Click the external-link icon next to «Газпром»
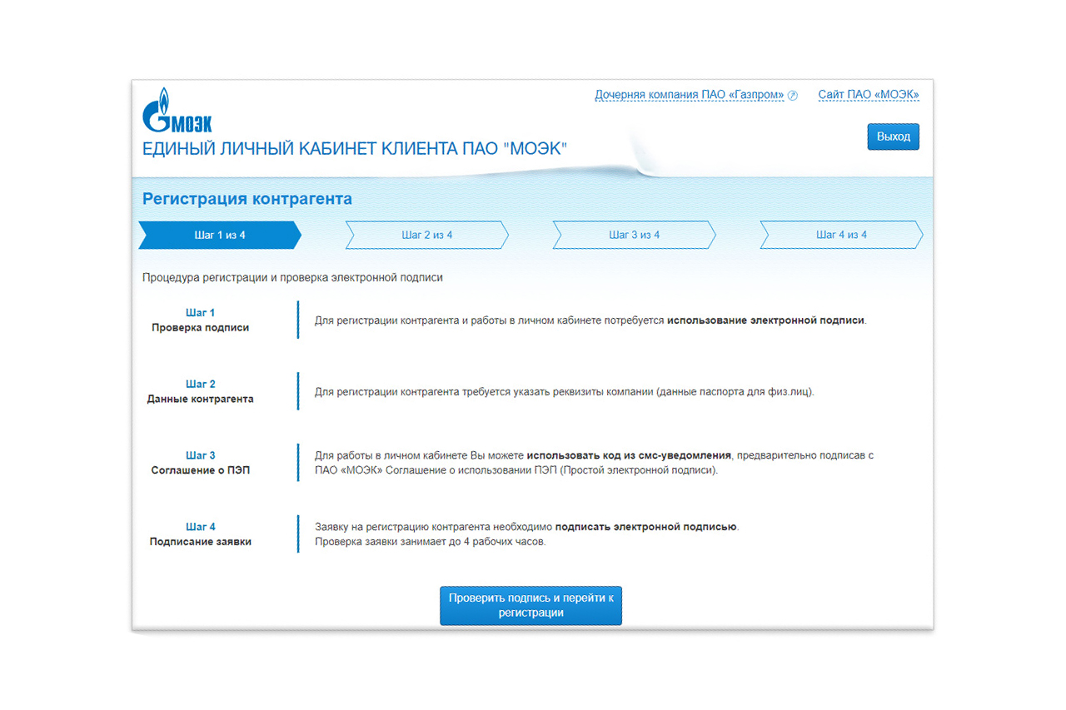This screenshot has width=1066, height=710. (x=793, y=95)
